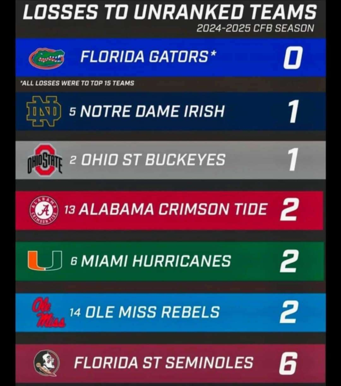Select the Ole Miss script logo
Screen dimensions: 341x386
coord(48,312)
